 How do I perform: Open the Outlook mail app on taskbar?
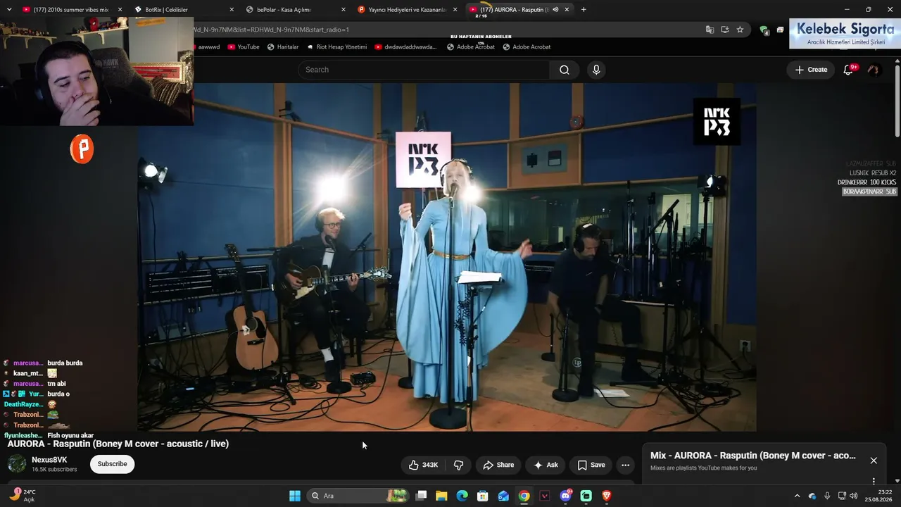(x=503, y=496)
